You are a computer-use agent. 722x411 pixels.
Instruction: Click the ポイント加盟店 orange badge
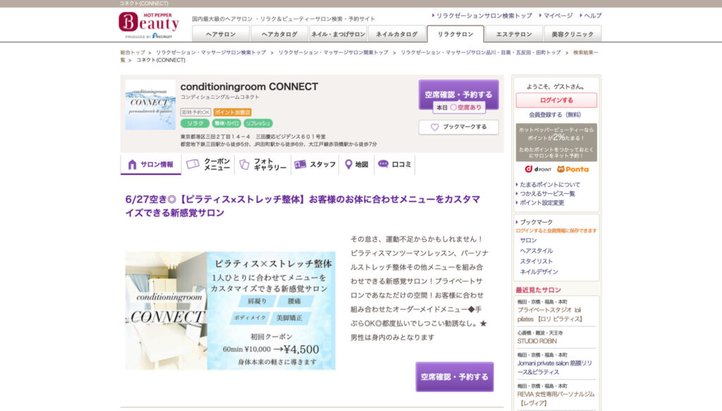(x=232, y=112)
